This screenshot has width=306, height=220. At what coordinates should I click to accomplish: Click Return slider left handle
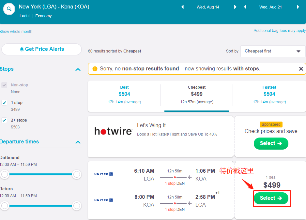5,206
